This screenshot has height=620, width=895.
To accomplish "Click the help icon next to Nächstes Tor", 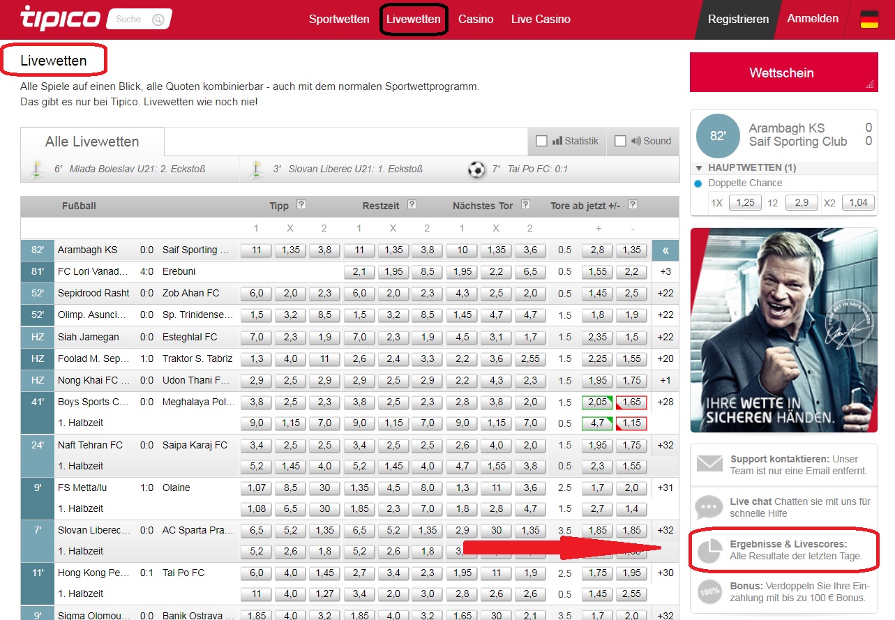I will click(x=525, y=205).
